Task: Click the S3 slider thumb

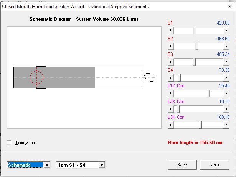Action: (194, 62)
